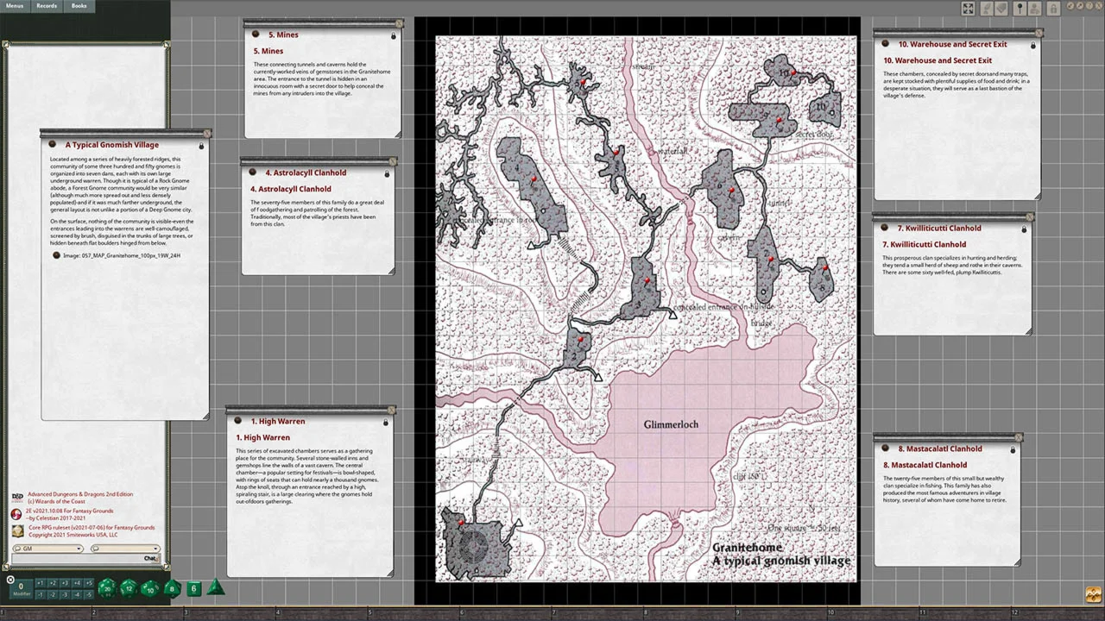
Task: Open the Books menu
Action: click(79, 6)
